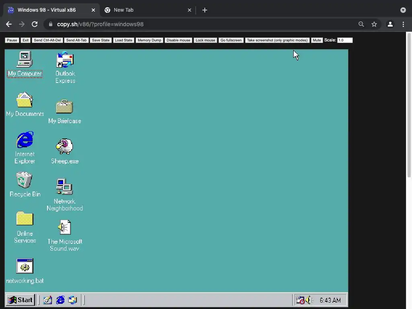Click the magnifier zoom icon in address bar
Screen dimensions: 412x309
point(361,24)
